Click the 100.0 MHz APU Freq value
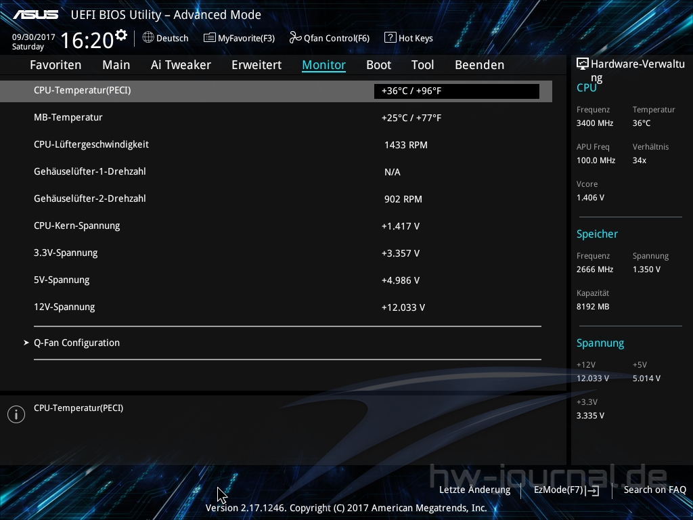 point(596,160)
